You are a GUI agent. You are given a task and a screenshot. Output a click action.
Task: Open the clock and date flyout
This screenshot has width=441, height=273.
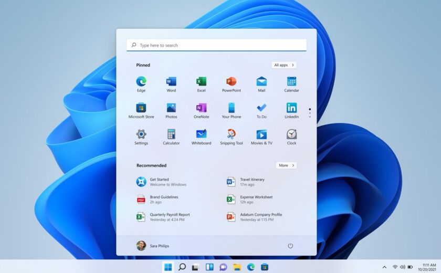(427, 267)
